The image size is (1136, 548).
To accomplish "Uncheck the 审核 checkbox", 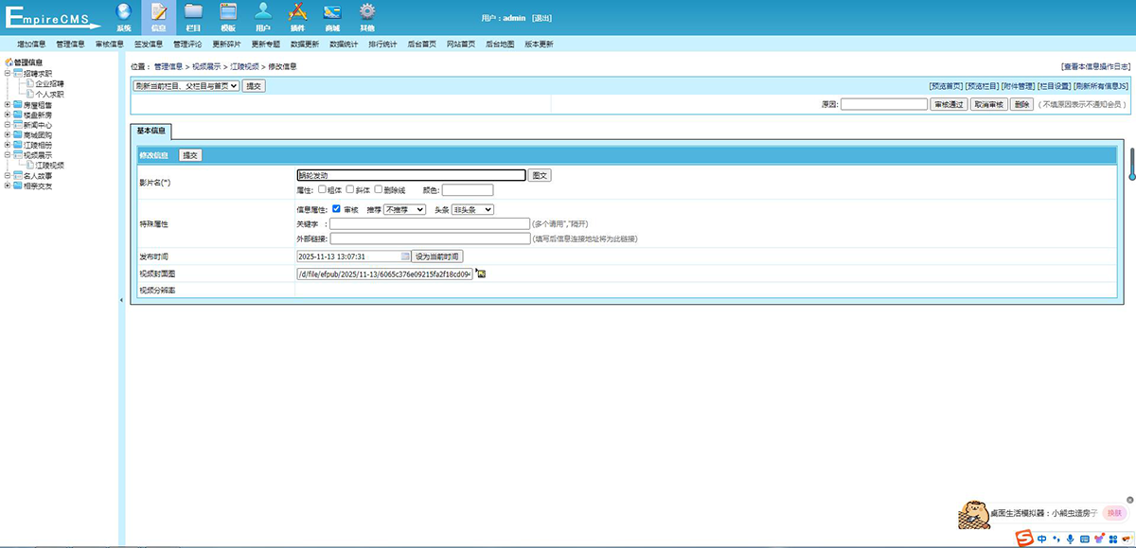I will click(337, 209).
